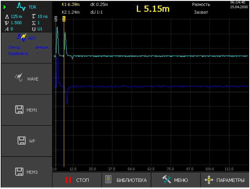Click the 112.5 axis tick label
Viewport: 250px width, 189px height.
tap(229, 169)
